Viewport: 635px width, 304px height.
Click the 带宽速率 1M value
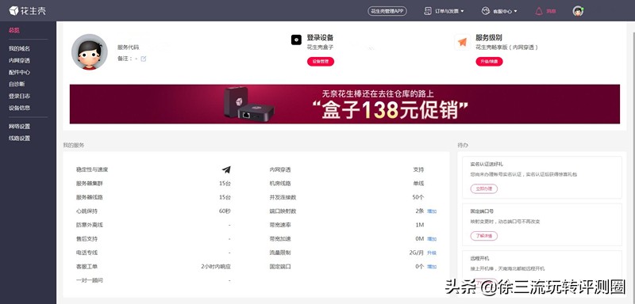(x=420, y=225)
